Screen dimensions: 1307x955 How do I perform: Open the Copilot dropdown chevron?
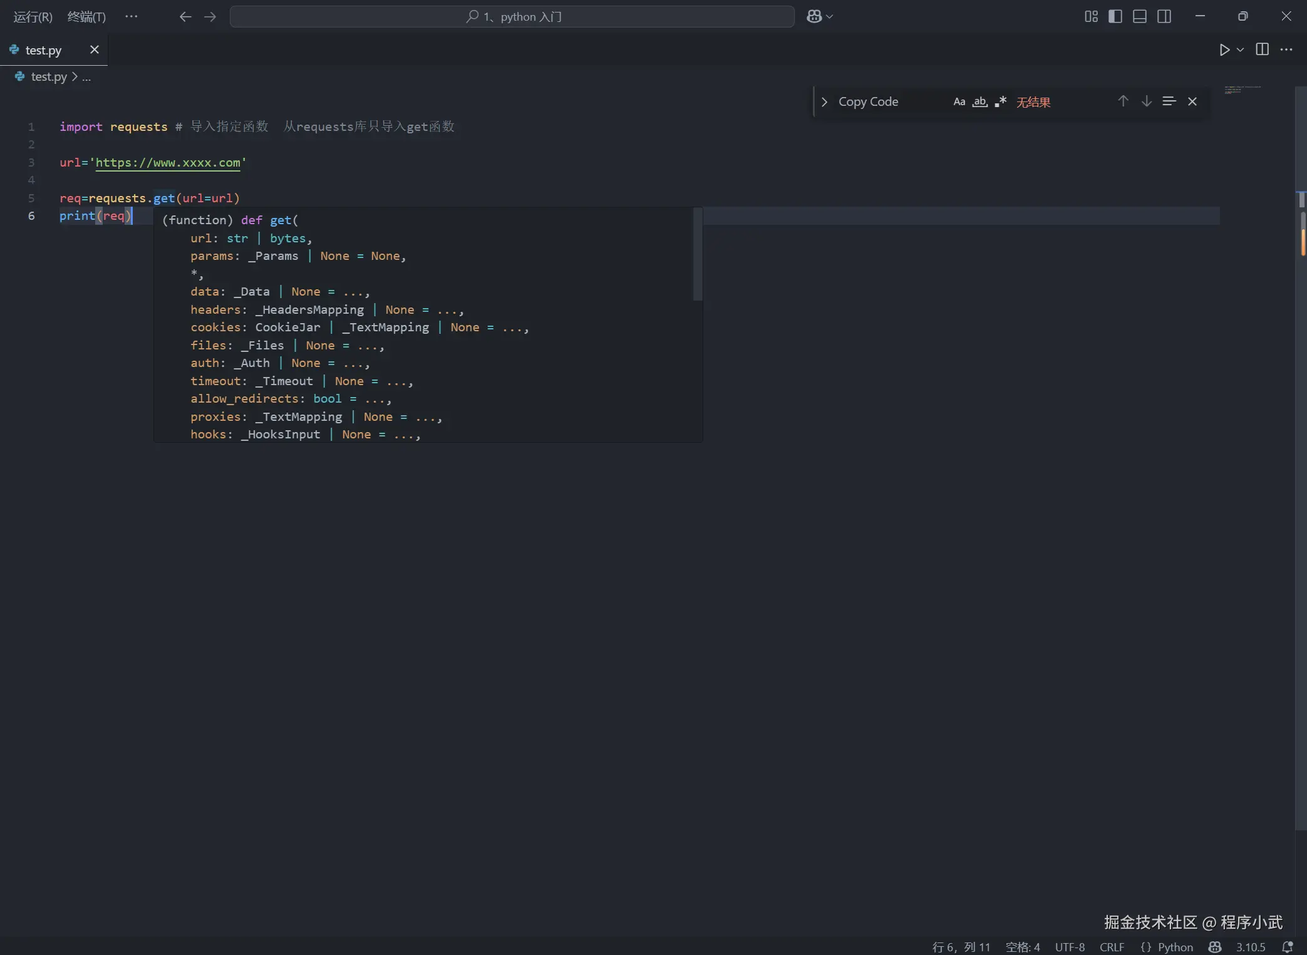pos(830,17)
